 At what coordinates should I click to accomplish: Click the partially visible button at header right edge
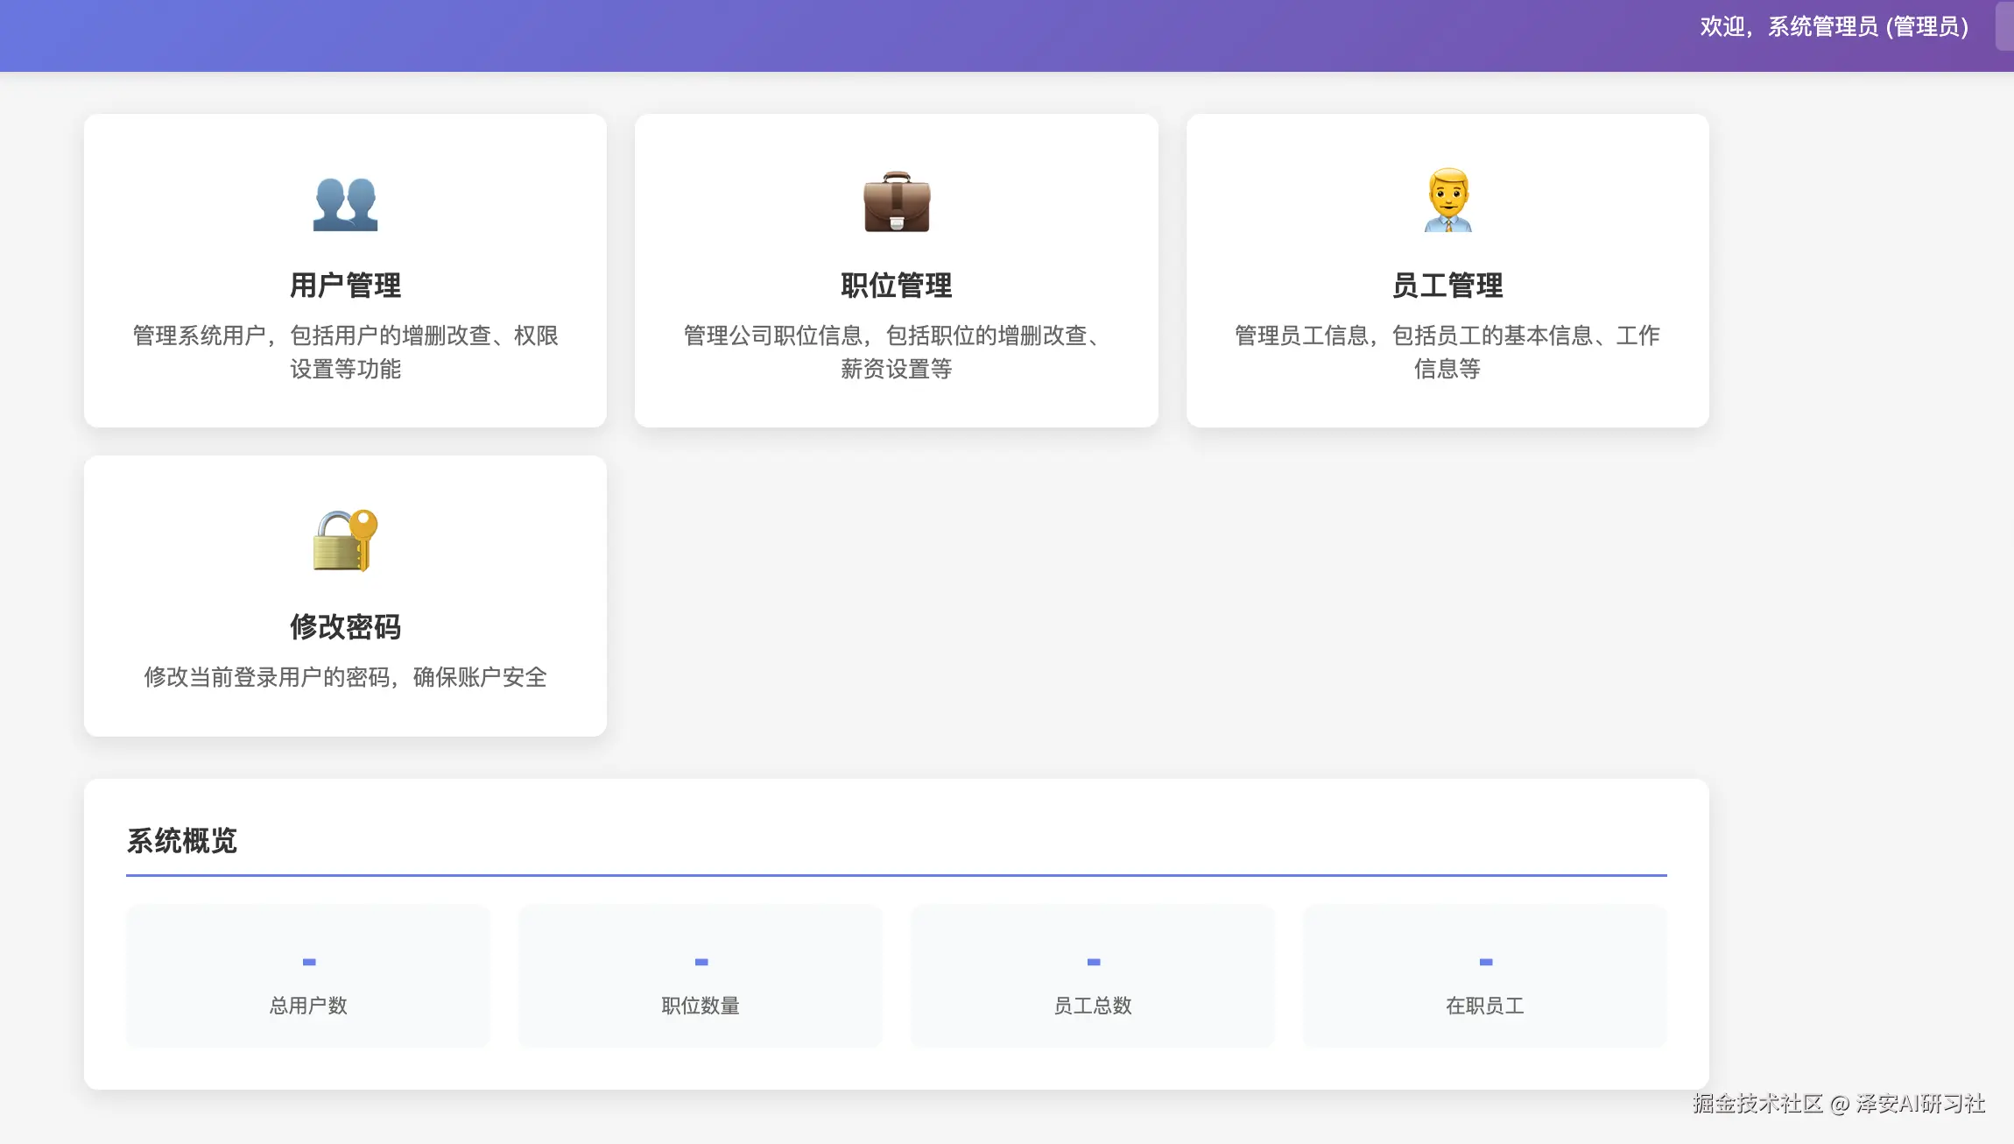2004,26
